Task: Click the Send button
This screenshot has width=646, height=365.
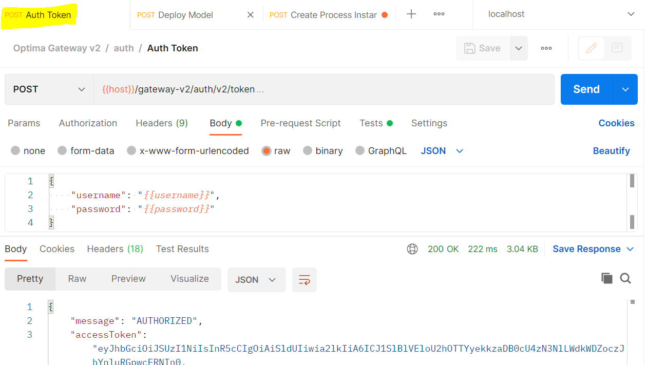Action: [586, 89]
